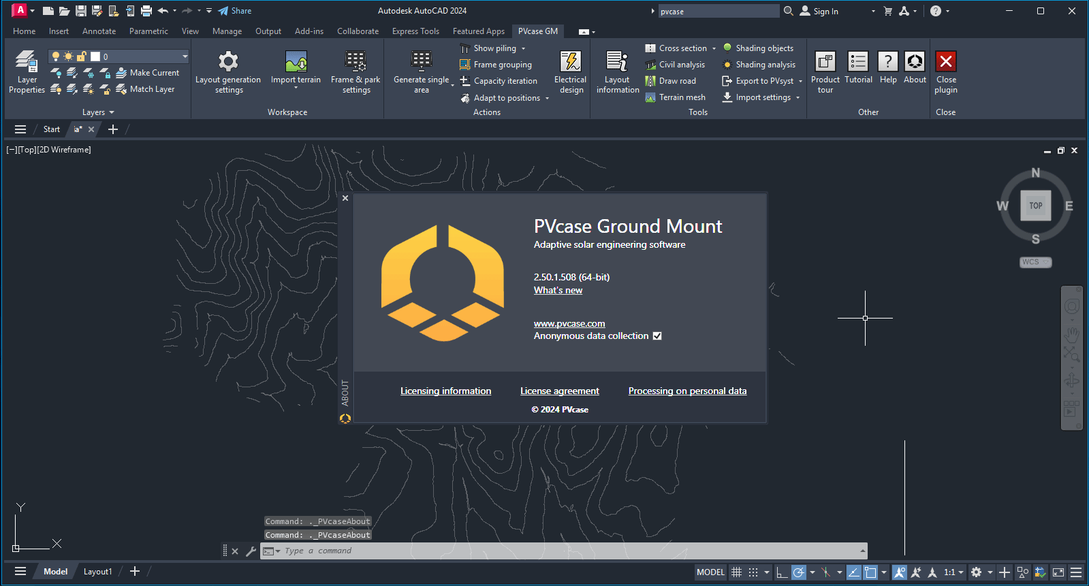Open Terrain mesh tool

click(675, 97)
